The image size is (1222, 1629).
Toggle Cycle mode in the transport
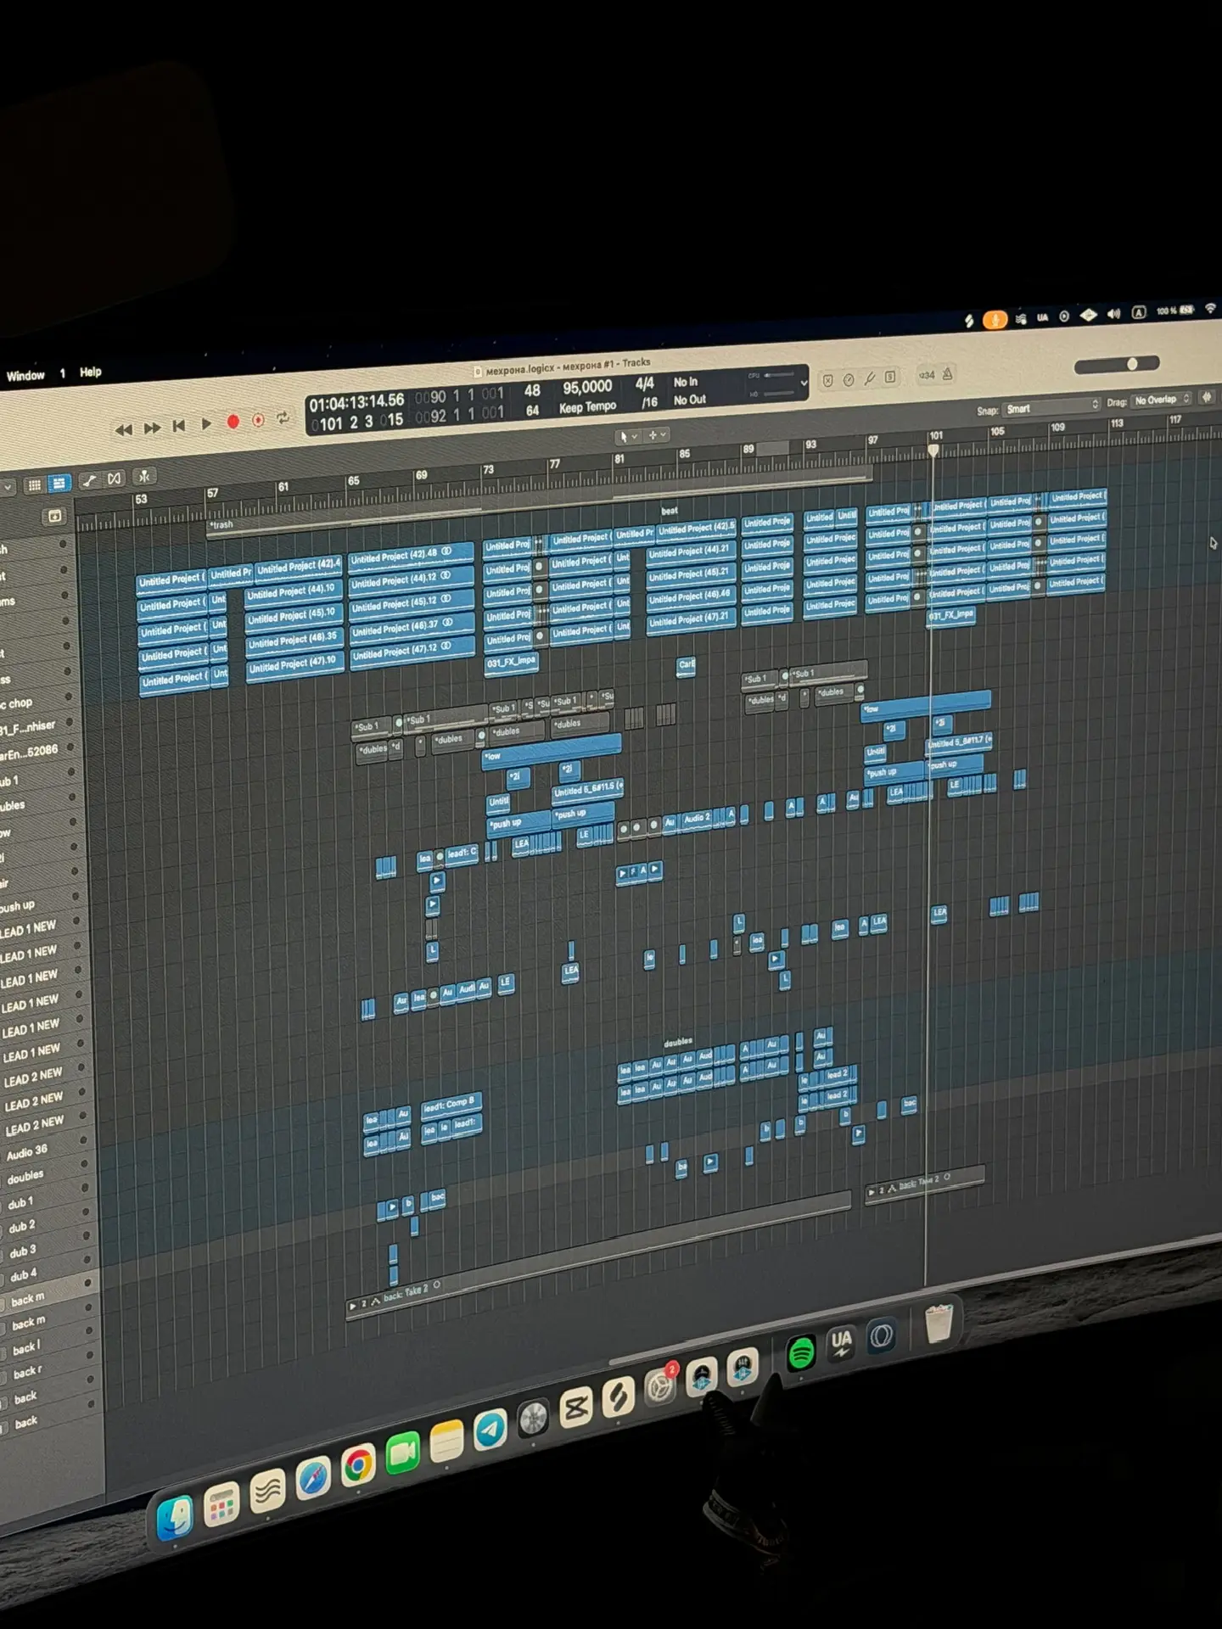[x=283, y=417]
